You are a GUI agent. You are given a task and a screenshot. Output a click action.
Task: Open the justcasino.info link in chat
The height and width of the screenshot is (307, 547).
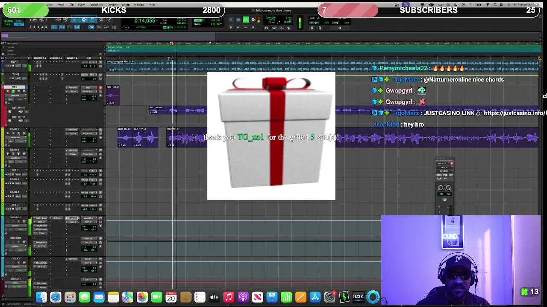(515, 113)
